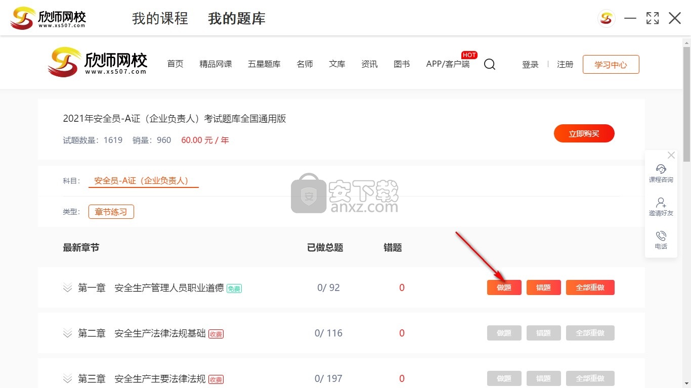
Task: Click 错题 for 第一章
Action: [543, 287]
